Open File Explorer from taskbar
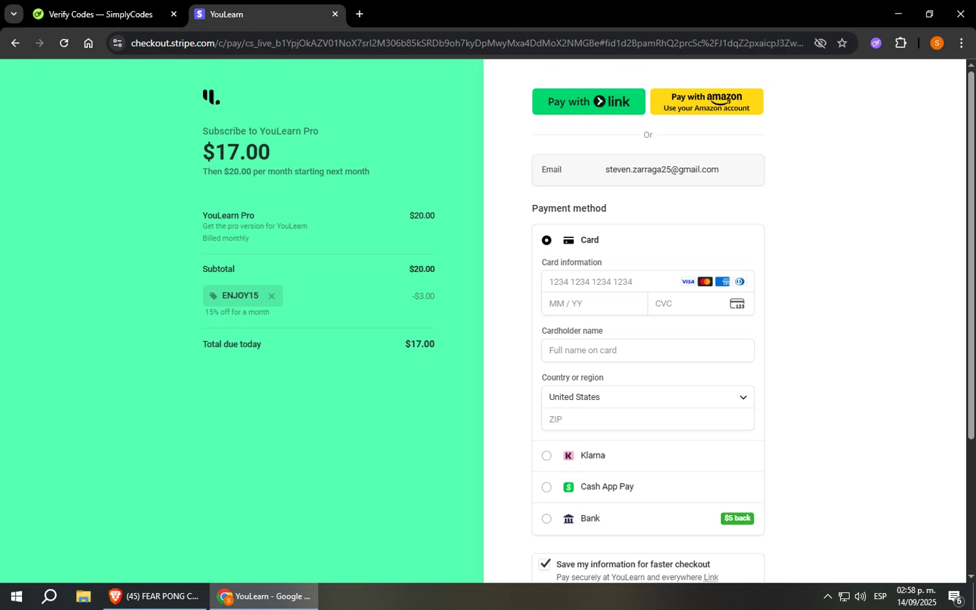The width and height of the screenshot is (976, 610). coord(83,596)
